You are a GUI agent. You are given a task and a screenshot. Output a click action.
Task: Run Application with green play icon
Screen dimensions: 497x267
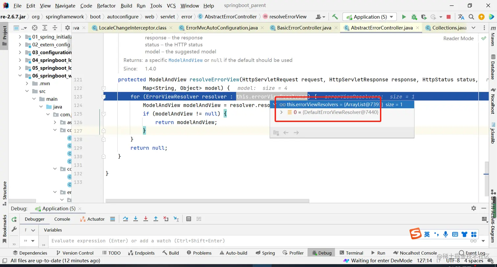[x=404, y=17]
